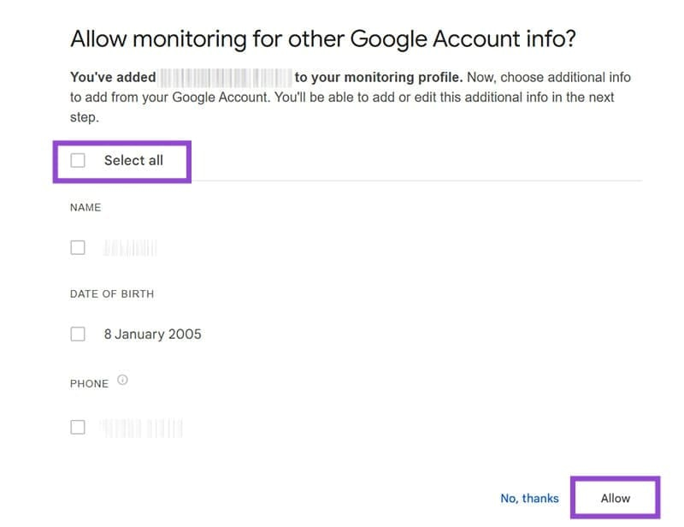The width and height of the screenshot is (684, 527).
Task: Check the box under the PHONE section
Action: [78, 427]
